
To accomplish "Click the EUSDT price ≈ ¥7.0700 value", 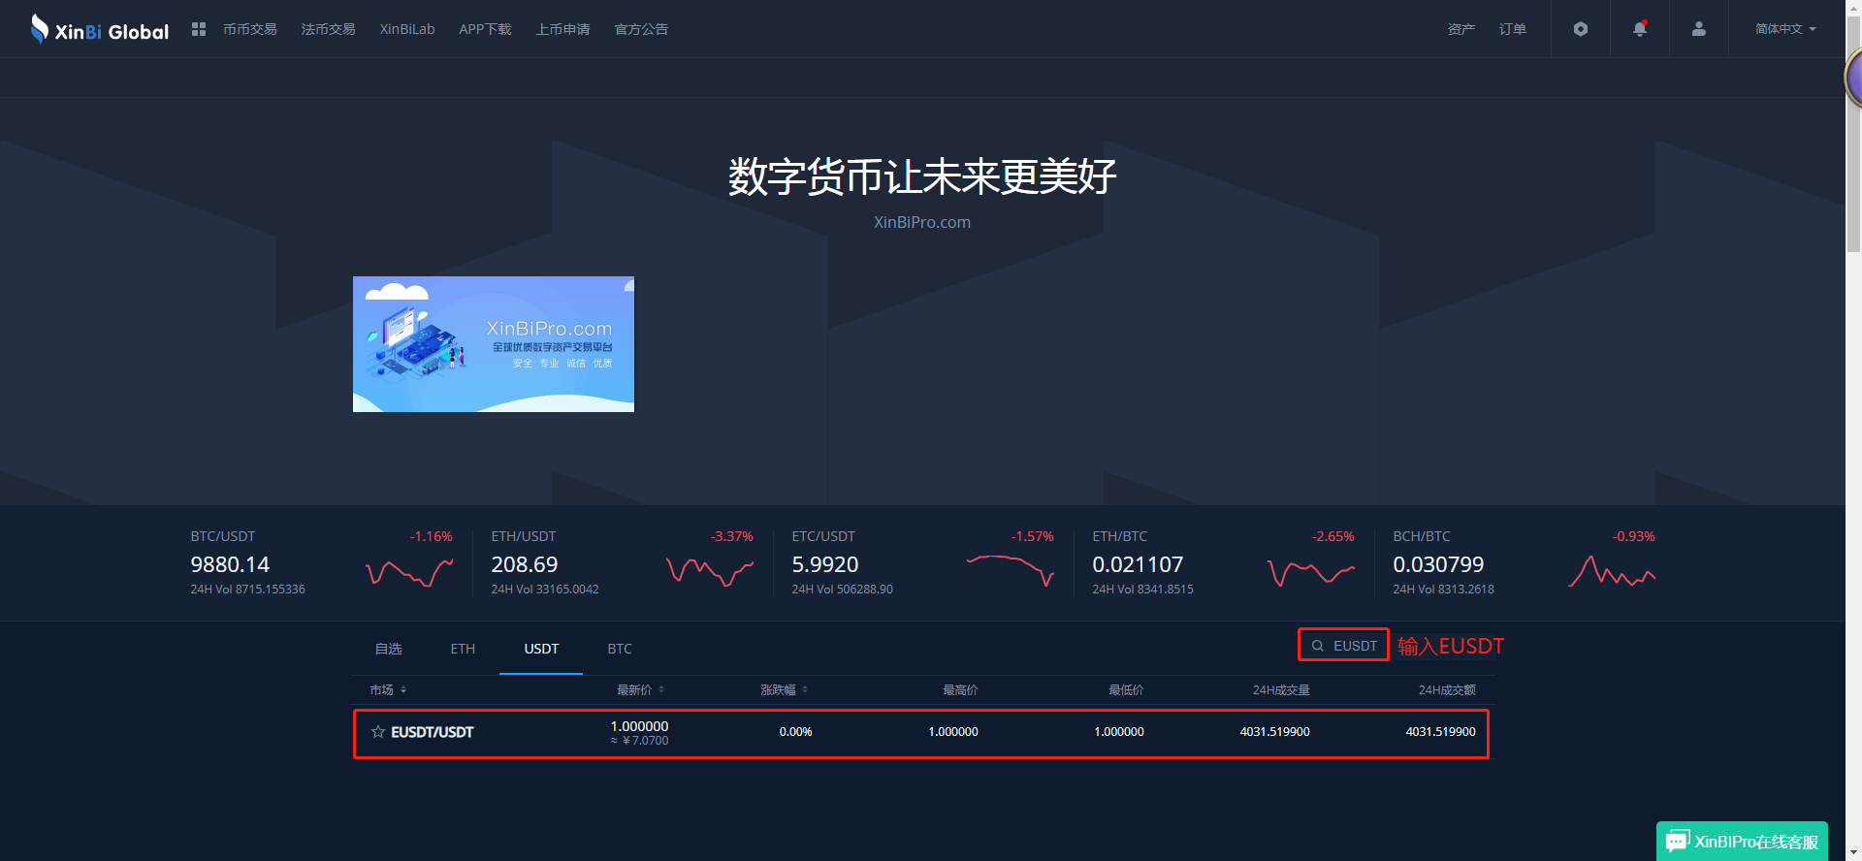I will click(639, 741).
